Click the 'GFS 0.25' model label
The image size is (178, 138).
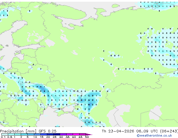pos(47,131)
